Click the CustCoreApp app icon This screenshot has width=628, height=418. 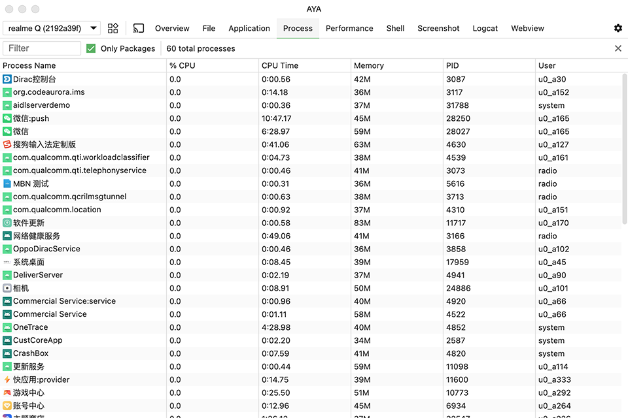tap(7, 340)
